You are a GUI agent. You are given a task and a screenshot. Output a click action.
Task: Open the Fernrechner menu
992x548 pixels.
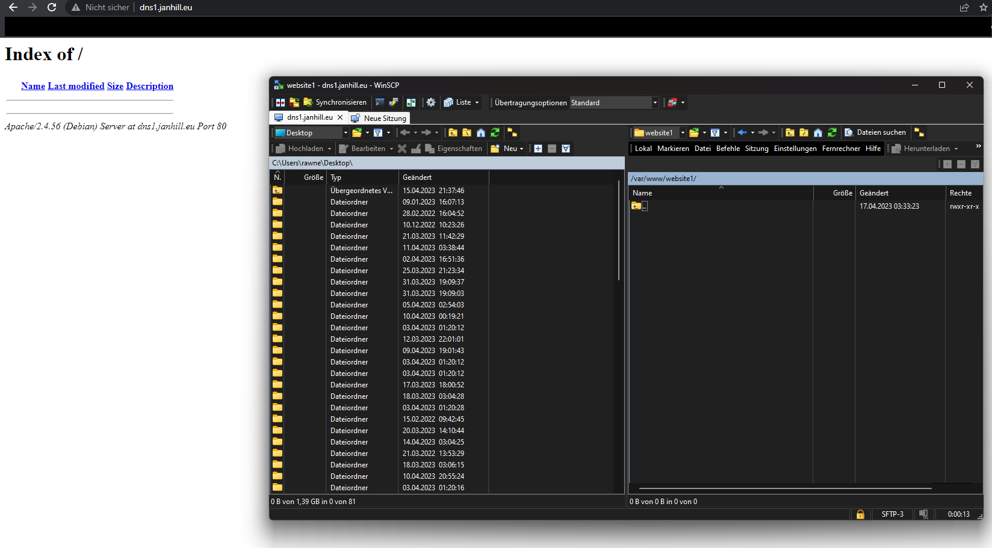click(x=841, y=149)
